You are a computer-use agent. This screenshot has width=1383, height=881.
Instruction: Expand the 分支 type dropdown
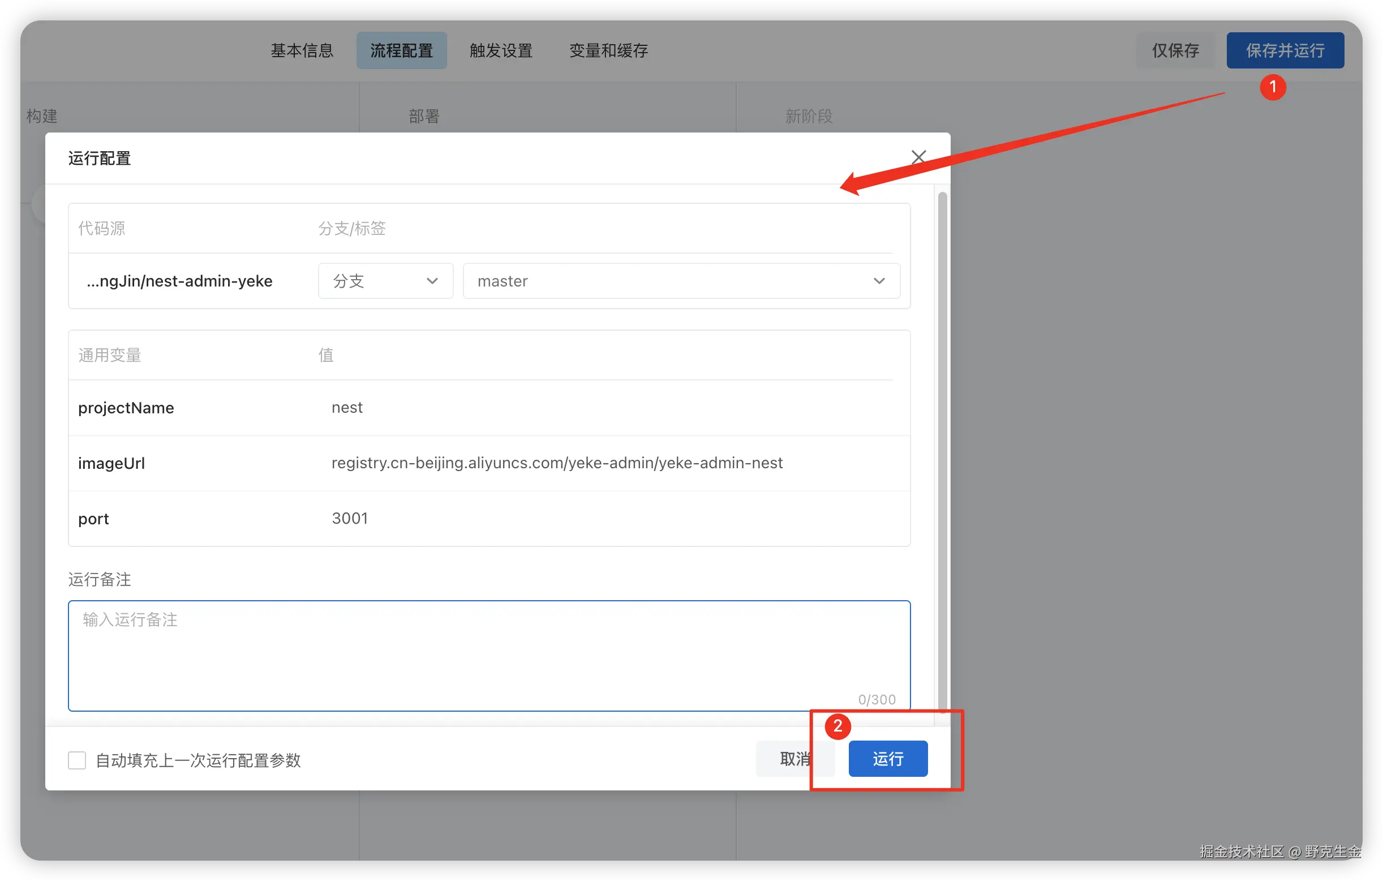point(385,281)
